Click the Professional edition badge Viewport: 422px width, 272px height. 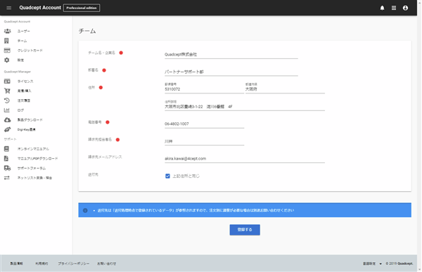coord(82,8)
